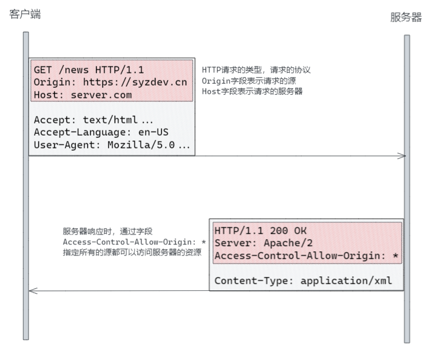The image size is (436, 352).
Task: Click the client lifeline vertical bar
Action: (x=26, y=186)
